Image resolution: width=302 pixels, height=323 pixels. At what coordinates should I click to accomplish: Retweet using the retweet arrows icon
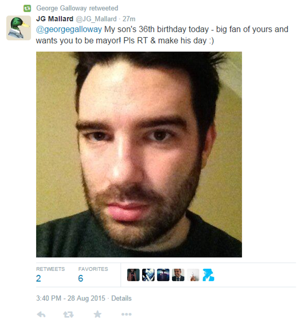pyautogui.click(x=68, y=314)
